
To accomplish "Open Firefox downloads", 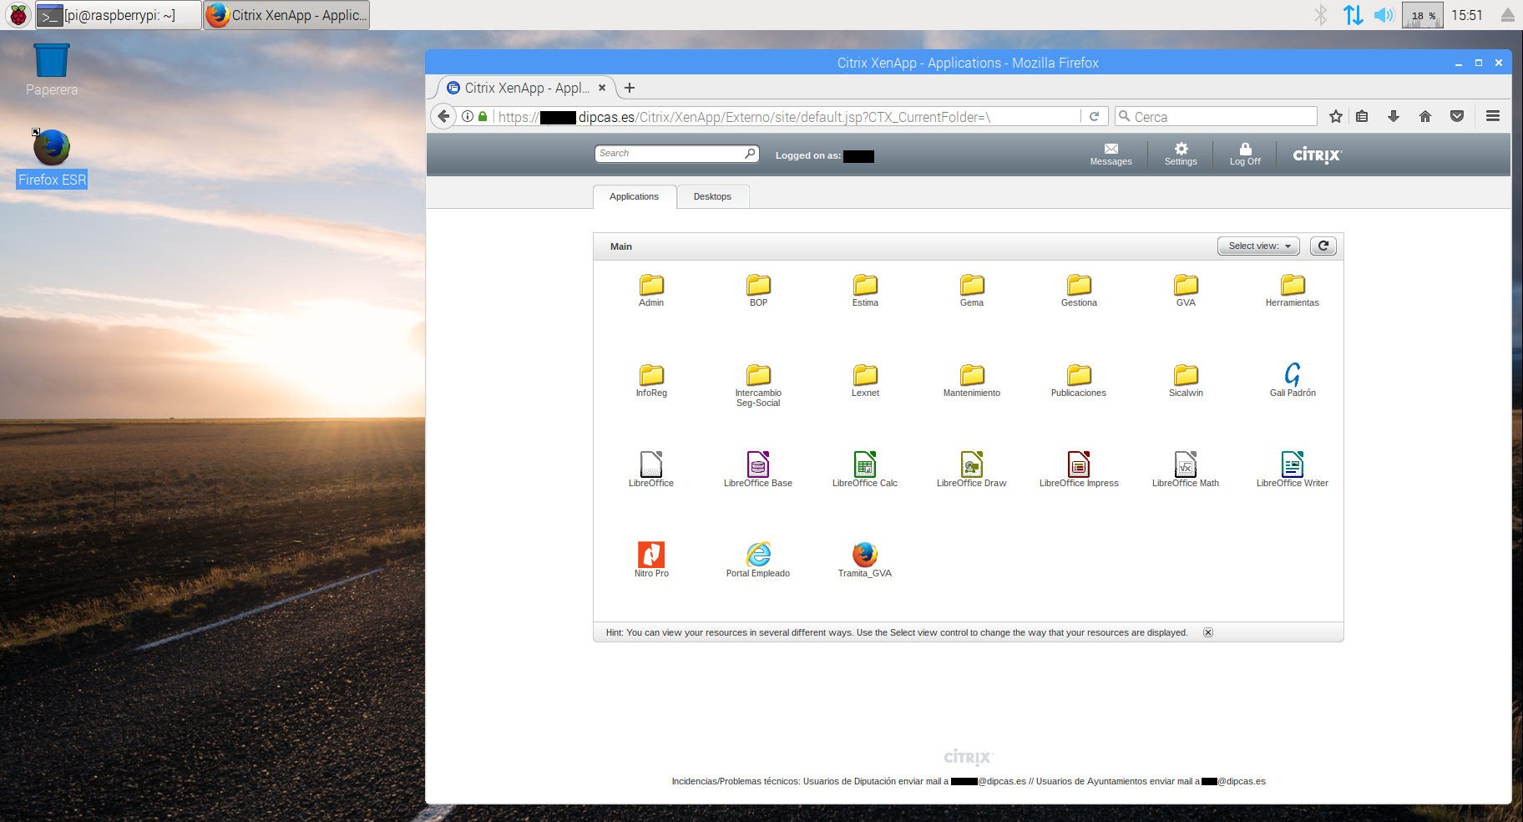I will 1394,117.
